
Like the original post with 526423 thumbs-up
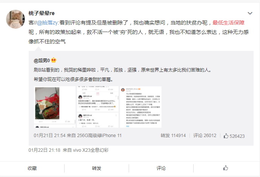(x=234, y=136)
